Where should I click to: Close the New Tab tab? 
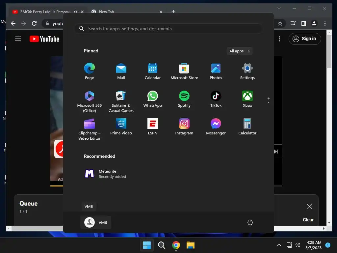(x=161, y=12)
